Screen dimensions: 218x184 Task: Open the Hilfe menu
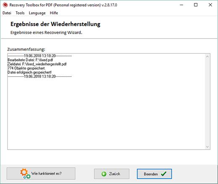54,13
